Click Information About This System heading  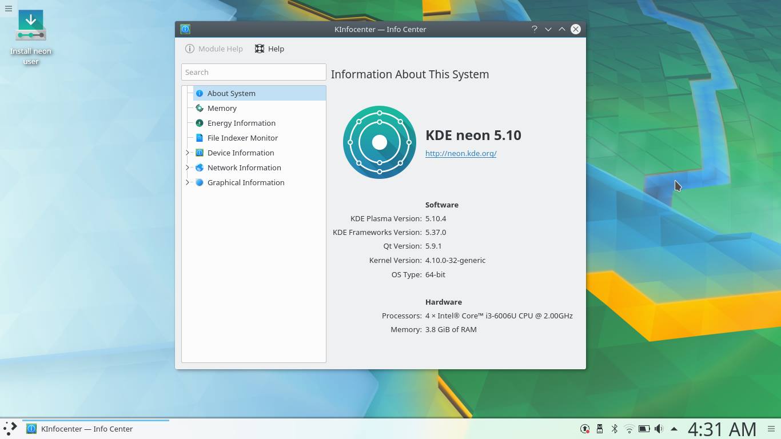[410, 74]
